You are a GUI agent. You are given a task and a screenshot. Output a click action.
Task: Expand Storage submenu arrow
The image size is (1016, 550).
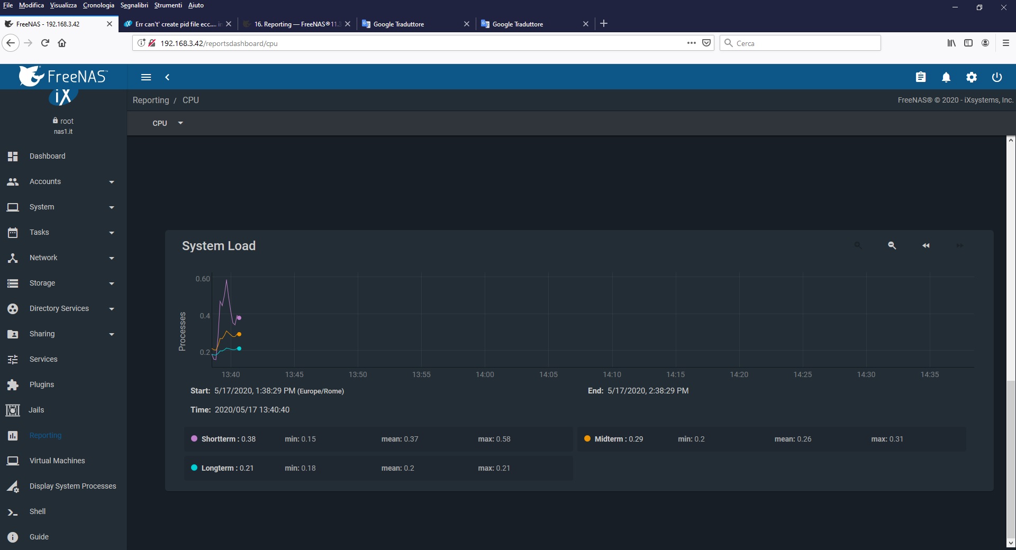112,283
